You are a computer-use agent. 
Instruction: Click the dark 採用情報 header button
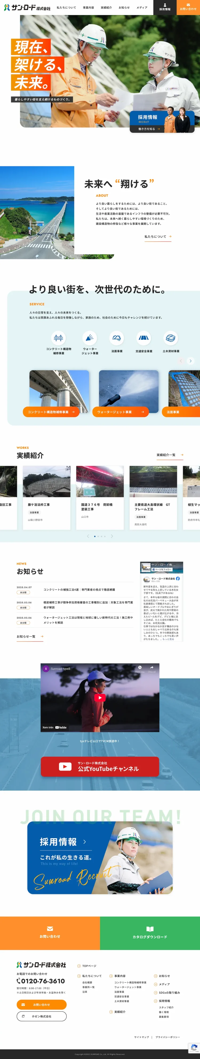click(165, 7)
